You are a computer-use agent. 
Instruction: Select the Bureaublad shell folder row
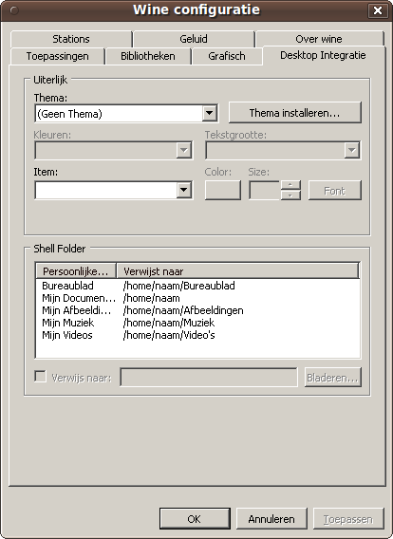point(197,286)
